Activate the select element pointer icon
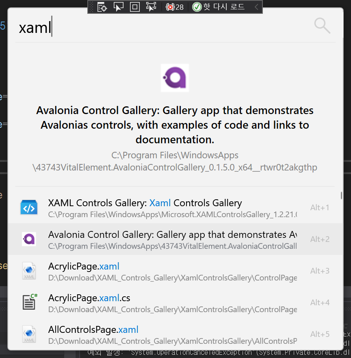The image size is (351, 358). tap(118, 7)
